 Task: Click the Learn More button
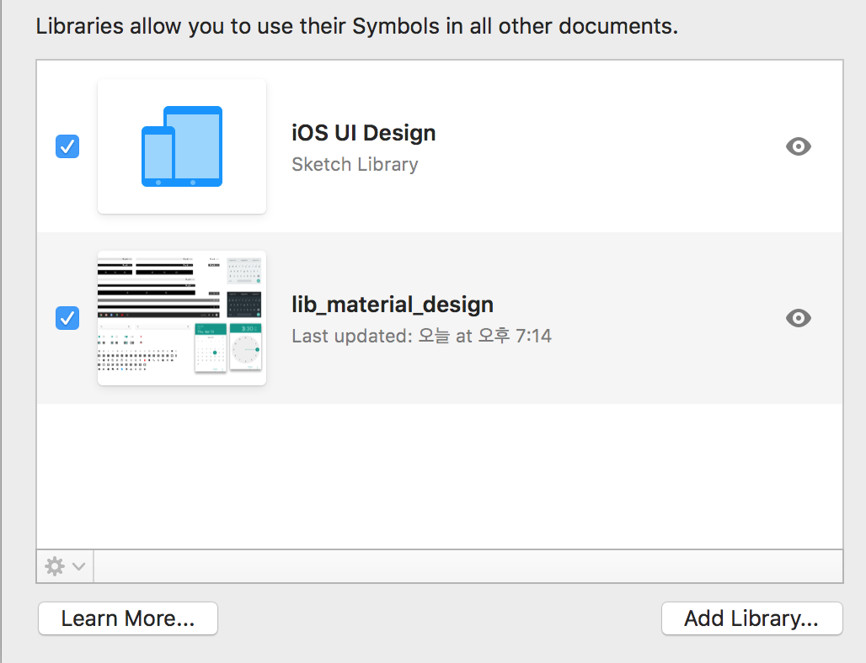[x=128, y=618]
